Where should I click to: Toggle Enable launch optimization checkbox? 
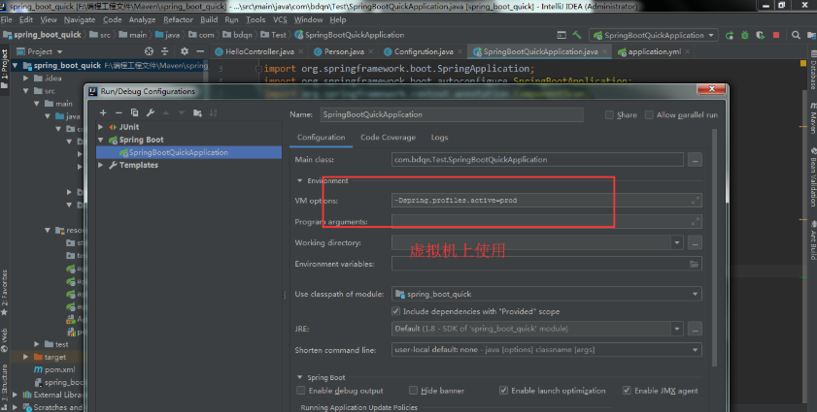(x=503, y=390)
